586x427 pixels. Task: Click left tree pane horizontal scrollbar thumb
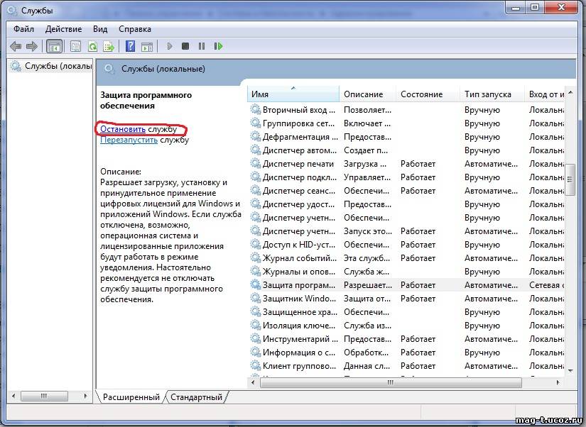click(x=44, y=396)
